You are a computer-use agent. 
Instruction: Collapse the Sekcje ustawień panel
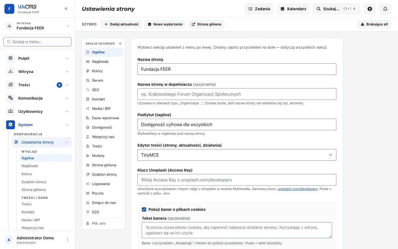(x=120, y=43)
